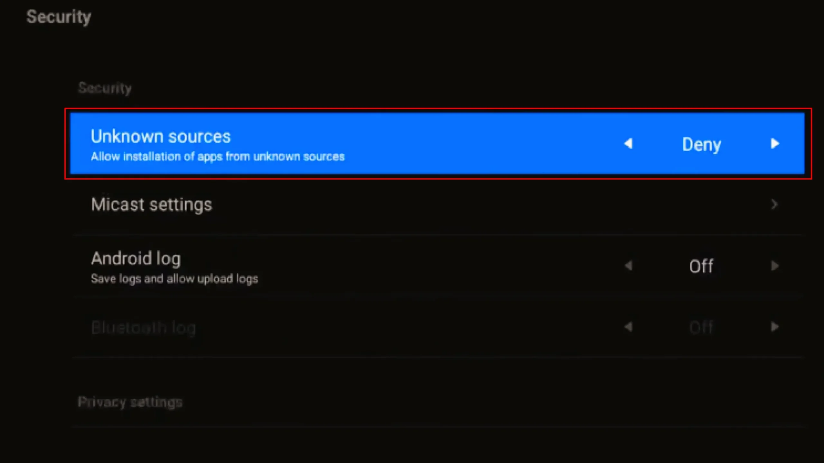This screenshot has height=463, width=824.
Task: Click left arrow beside Android log value
Action: [628, 266]
